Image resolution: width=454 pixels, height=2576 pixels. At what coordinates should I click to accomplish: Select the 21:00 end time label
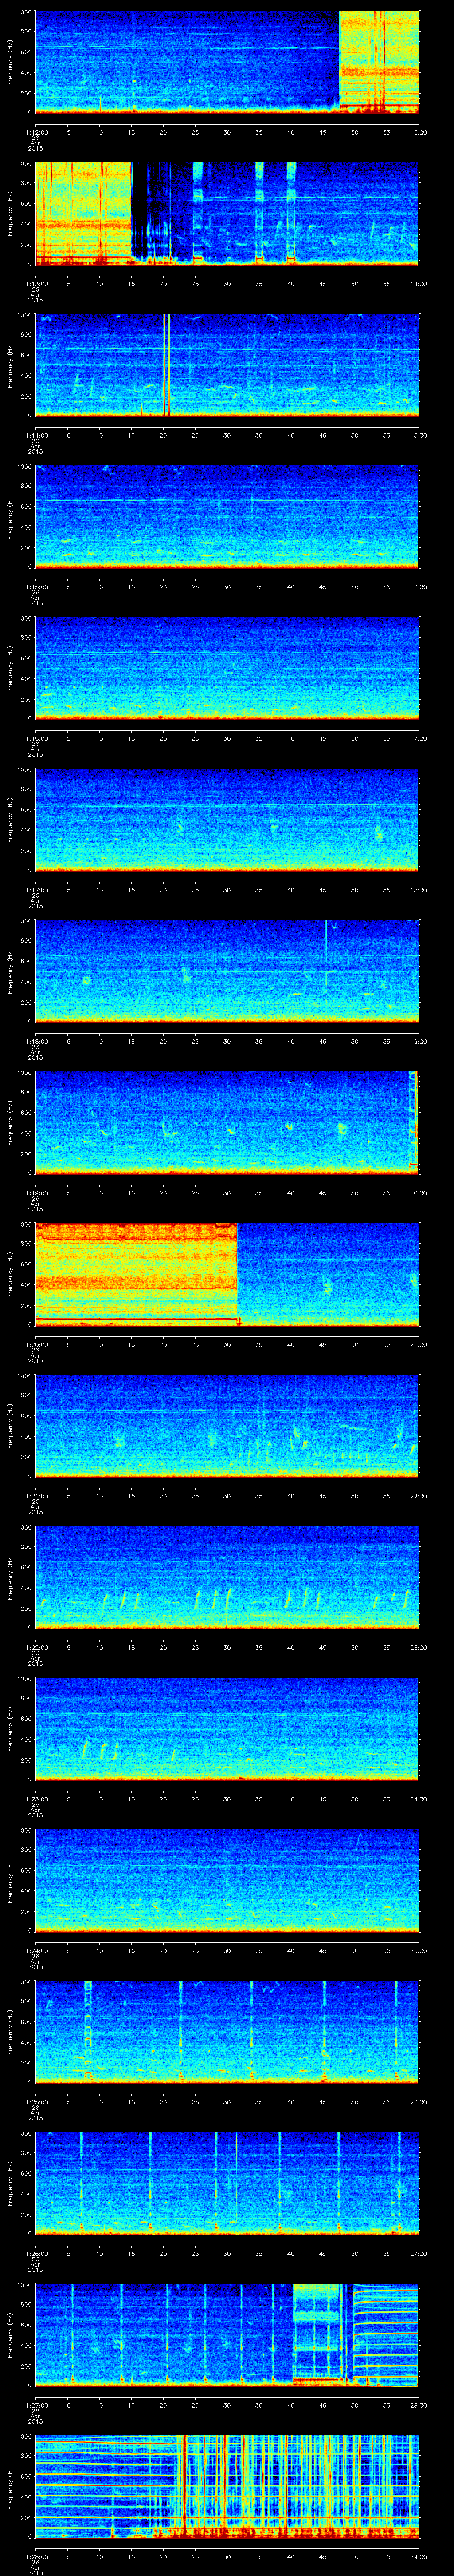[x=419, y=1344]
